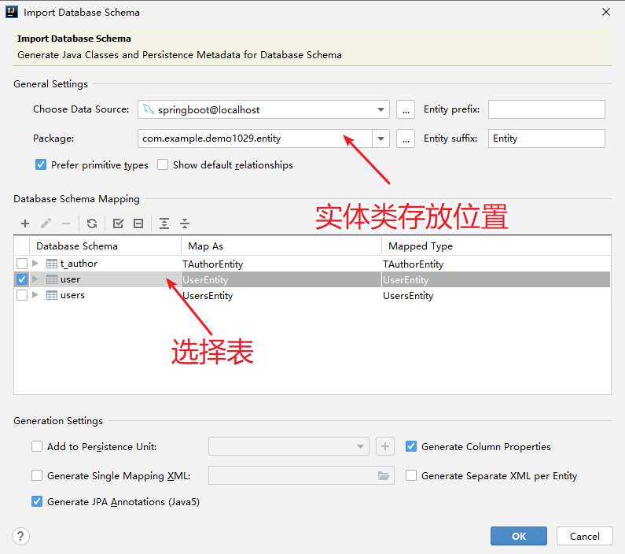Check the t_author table checkbox
The height and width of the screenshot is (554, 625).
pos(22,264)
